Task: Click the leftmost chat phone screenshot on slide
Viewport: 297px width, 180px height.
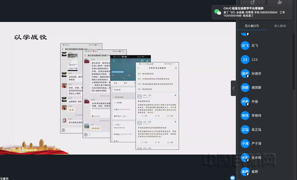Action: (x=71, y=88)
